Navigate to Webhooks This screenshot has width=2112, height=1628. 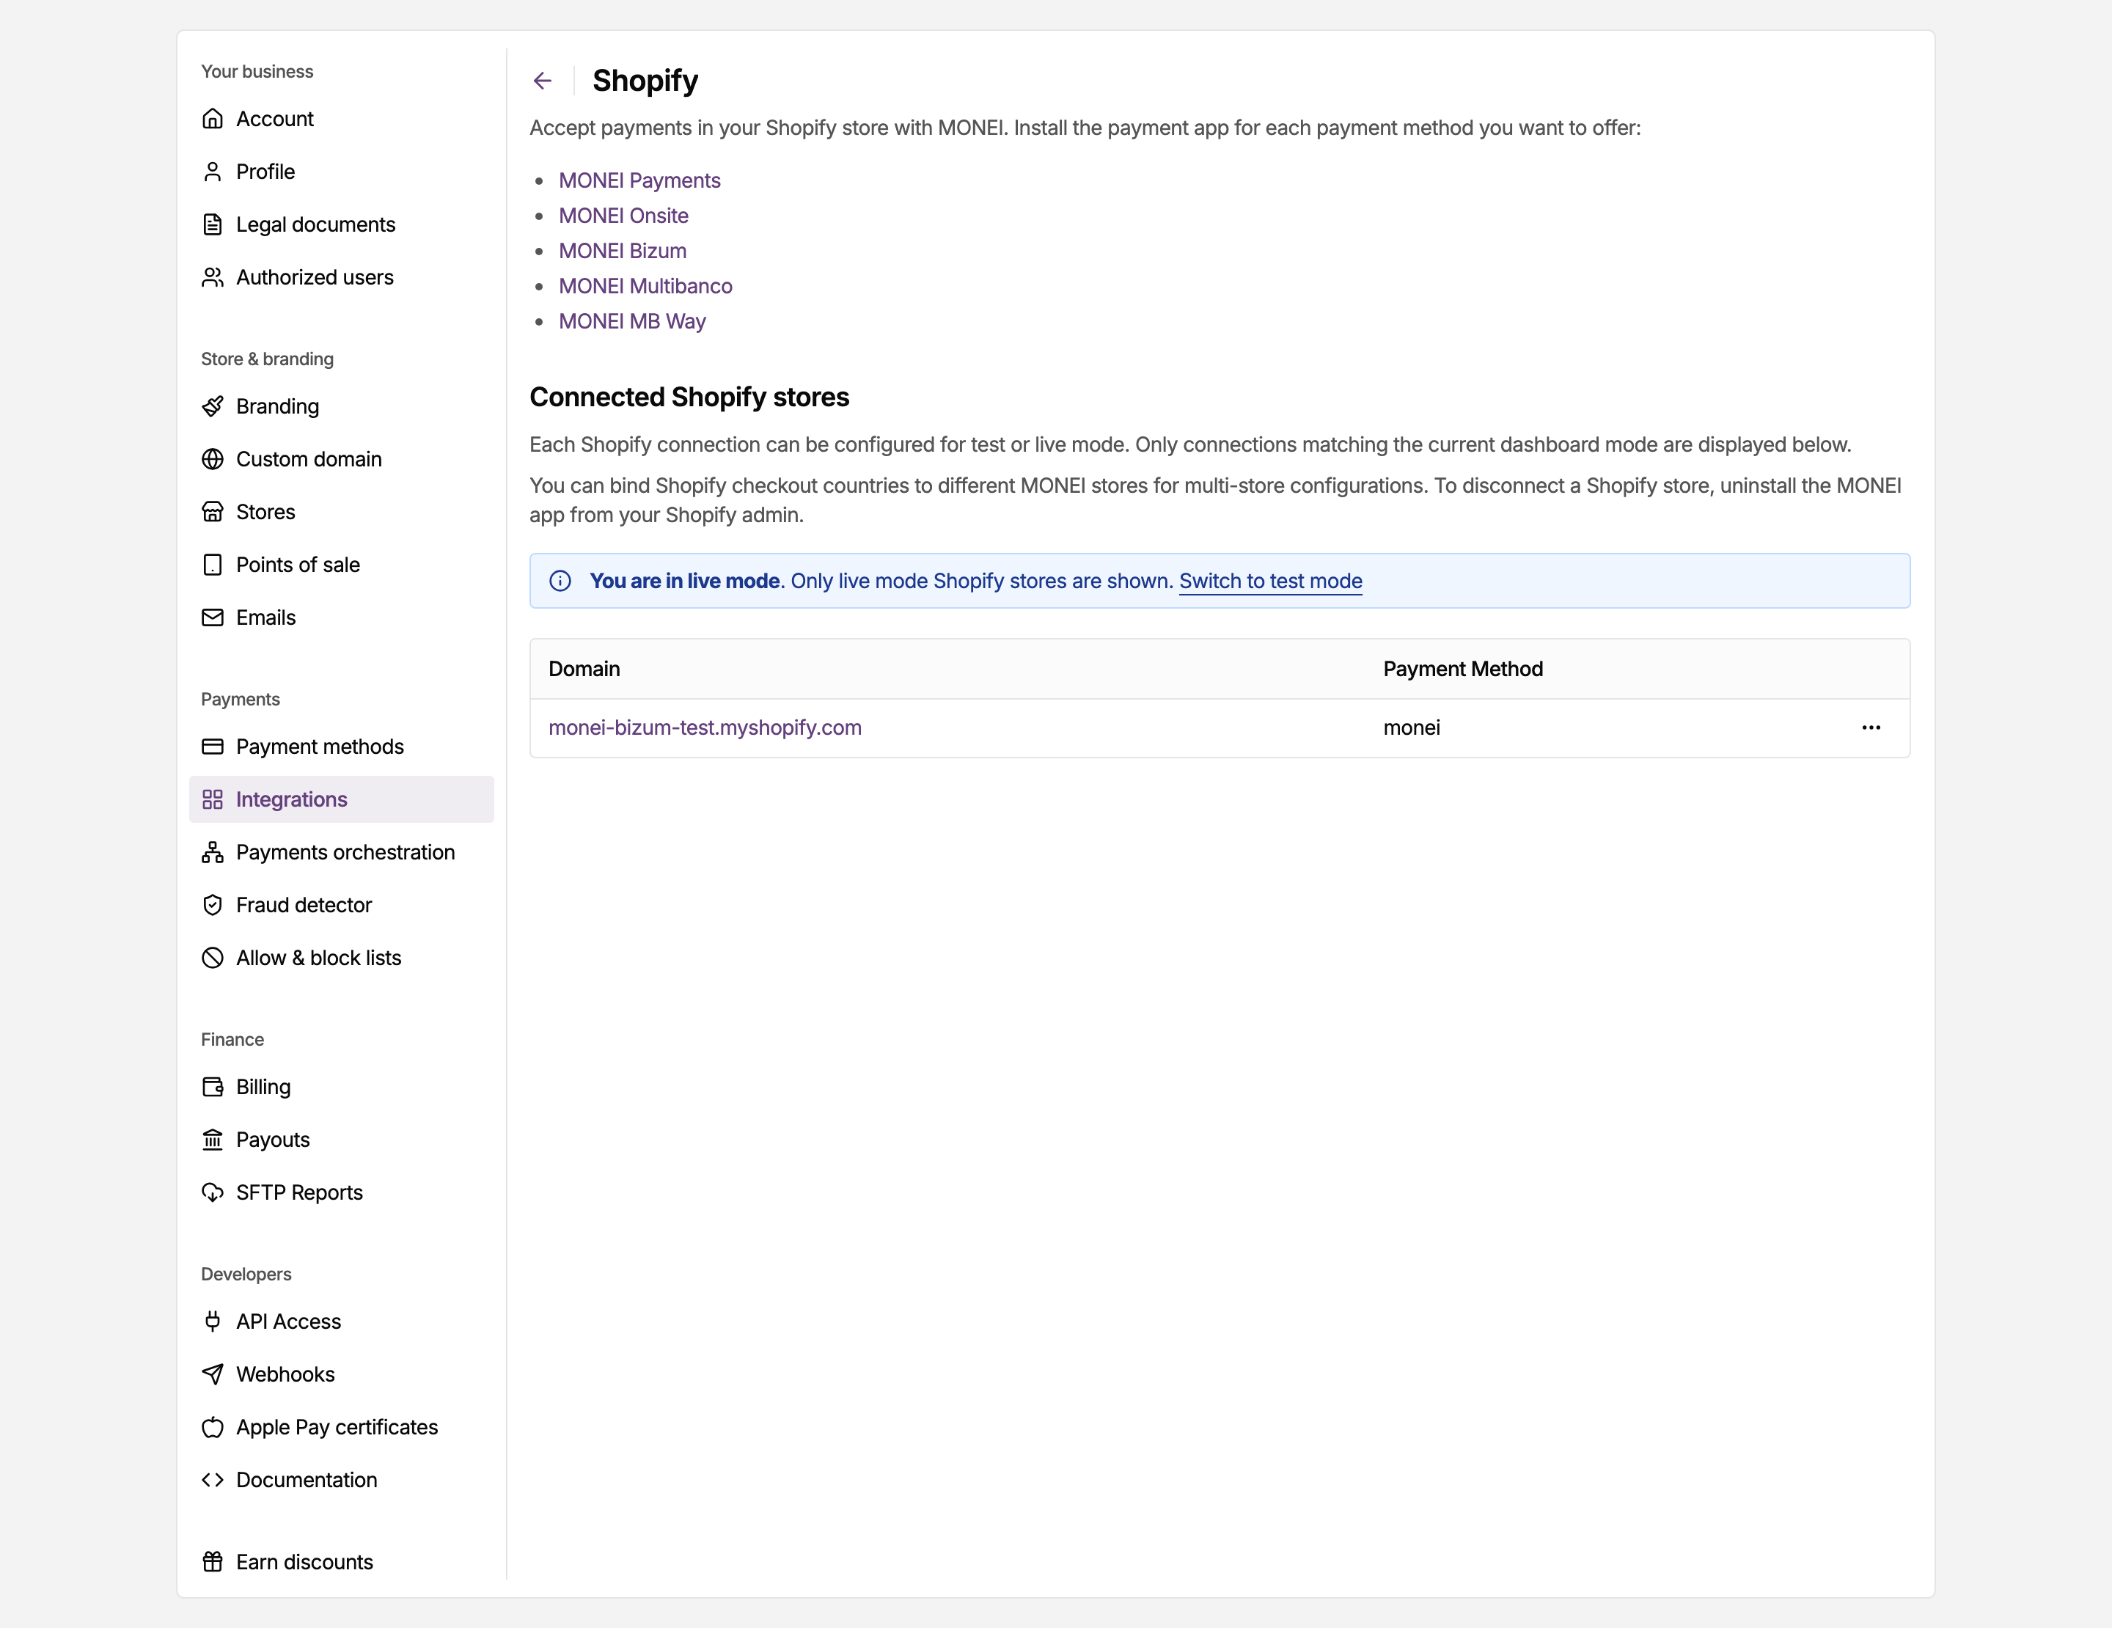tap(341, 1374)
